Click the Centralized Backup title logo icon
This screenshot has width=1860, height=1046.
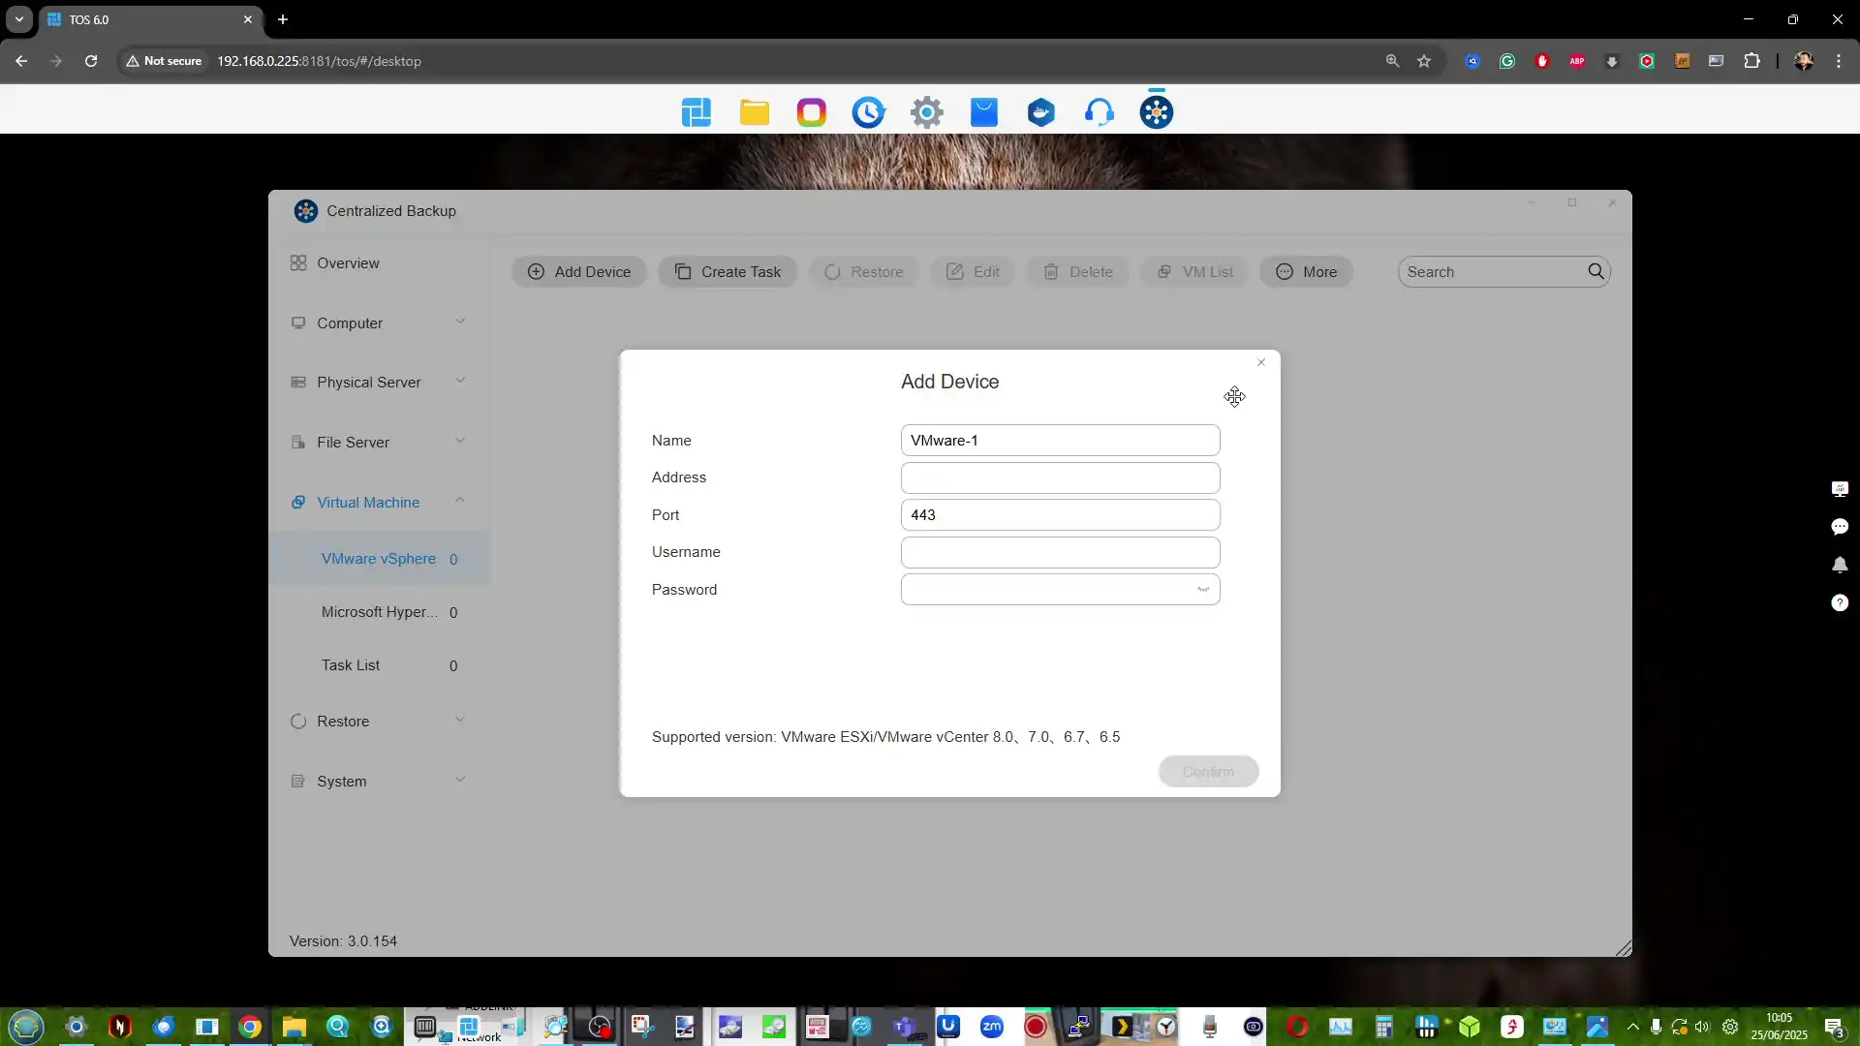tap(306, 211)
